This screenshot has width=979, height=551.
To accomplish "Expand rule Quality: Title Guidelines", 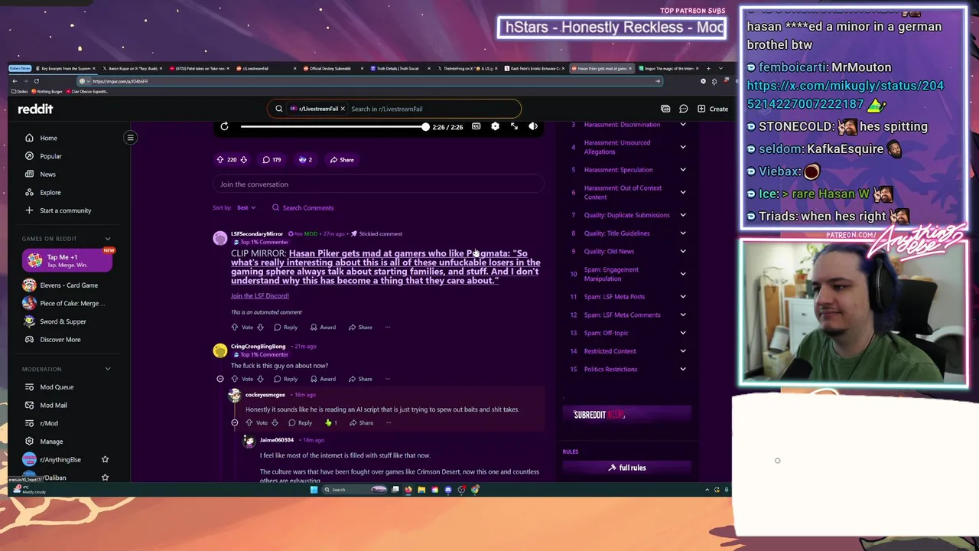I will point(683,233).
